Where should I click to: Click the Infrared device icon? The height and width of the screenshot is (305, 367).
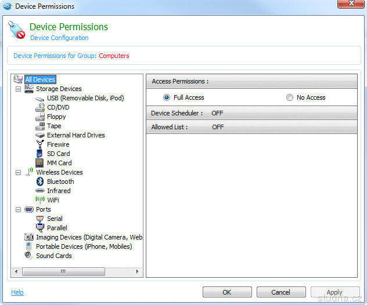pos(40,191)
